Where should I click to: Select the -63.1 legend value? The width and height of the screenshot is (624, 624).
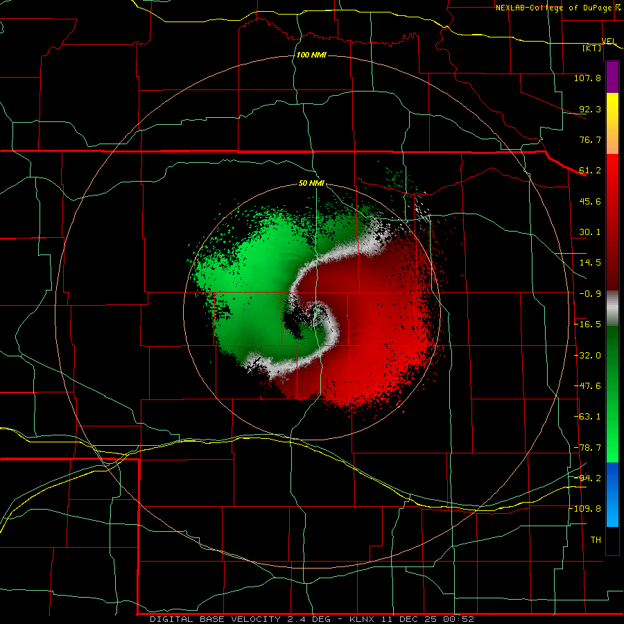[587, 417]
